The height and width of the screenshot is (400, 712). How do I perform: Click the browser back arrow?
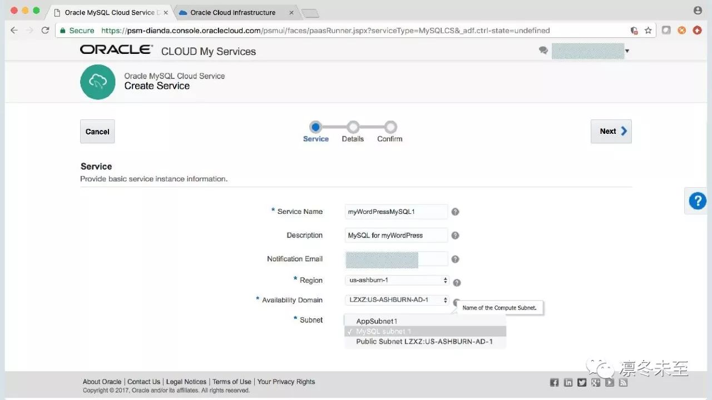(14, 31)
